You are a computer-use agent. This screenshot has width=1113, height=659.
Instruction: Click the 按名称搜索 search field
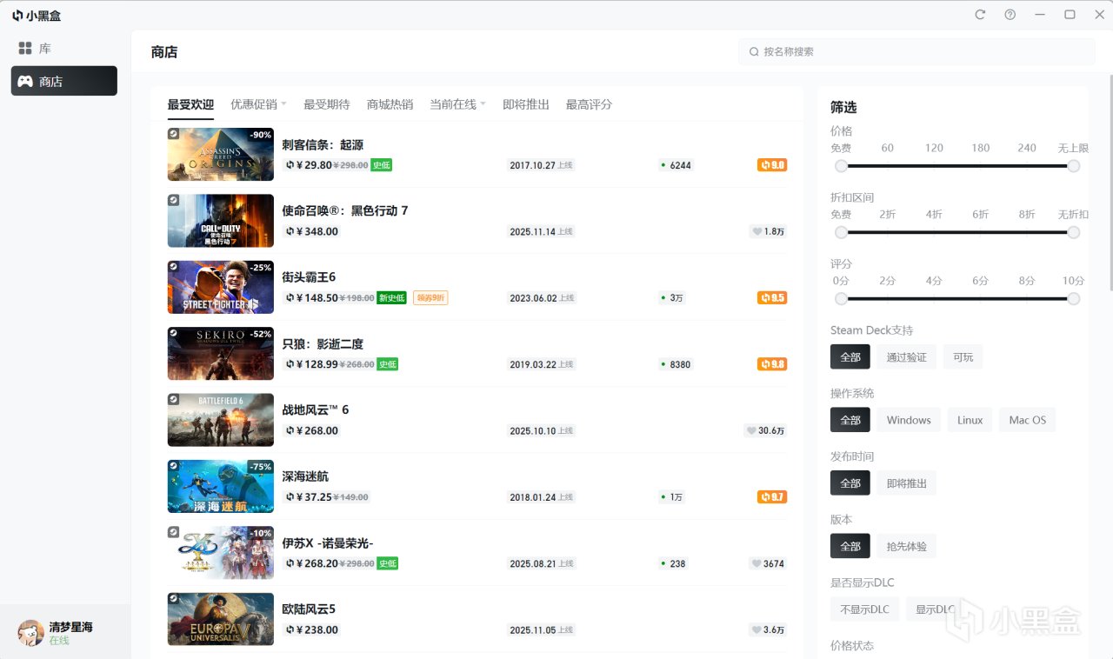pyautogui.click(x=916, y=51)
